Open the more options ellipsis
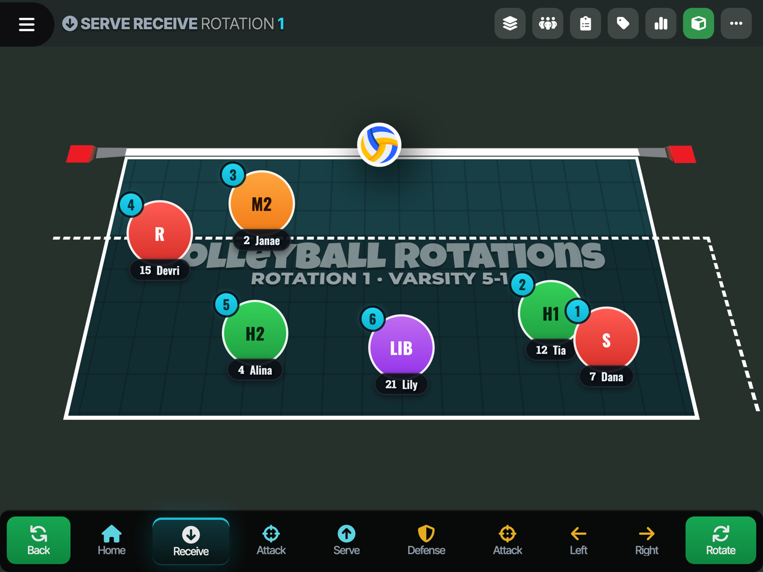This screenshot has width=763, height=572. tap(736, 23)
